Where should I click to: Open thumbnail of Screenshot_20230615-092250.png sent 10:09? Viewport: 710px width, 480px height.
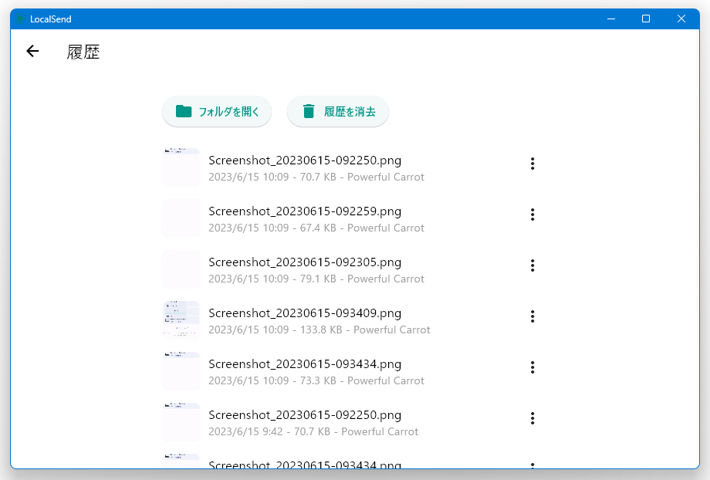point(181,167)
